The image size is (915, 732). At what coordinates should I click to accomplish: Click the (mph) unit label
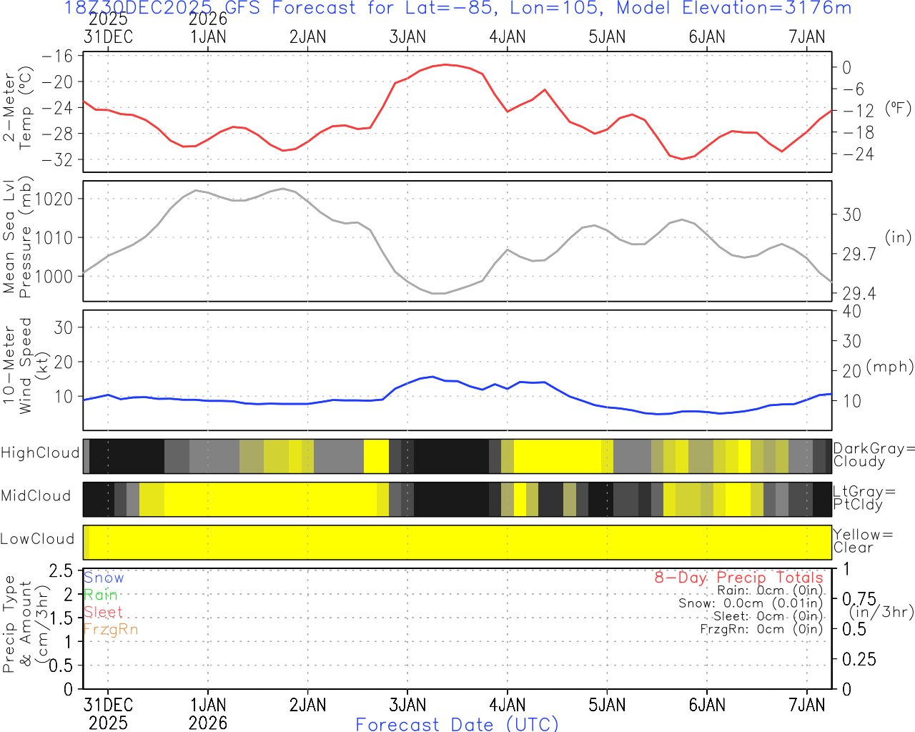[889, 367]
